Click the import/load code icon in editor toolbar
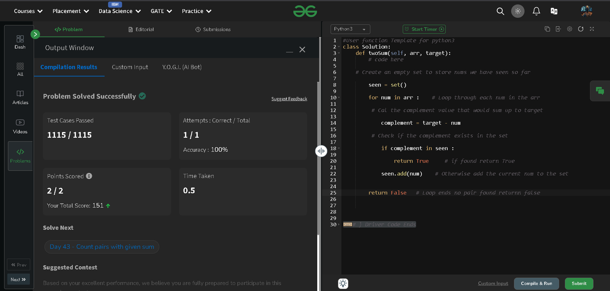 pyautogui.click(x=558, y=29)
